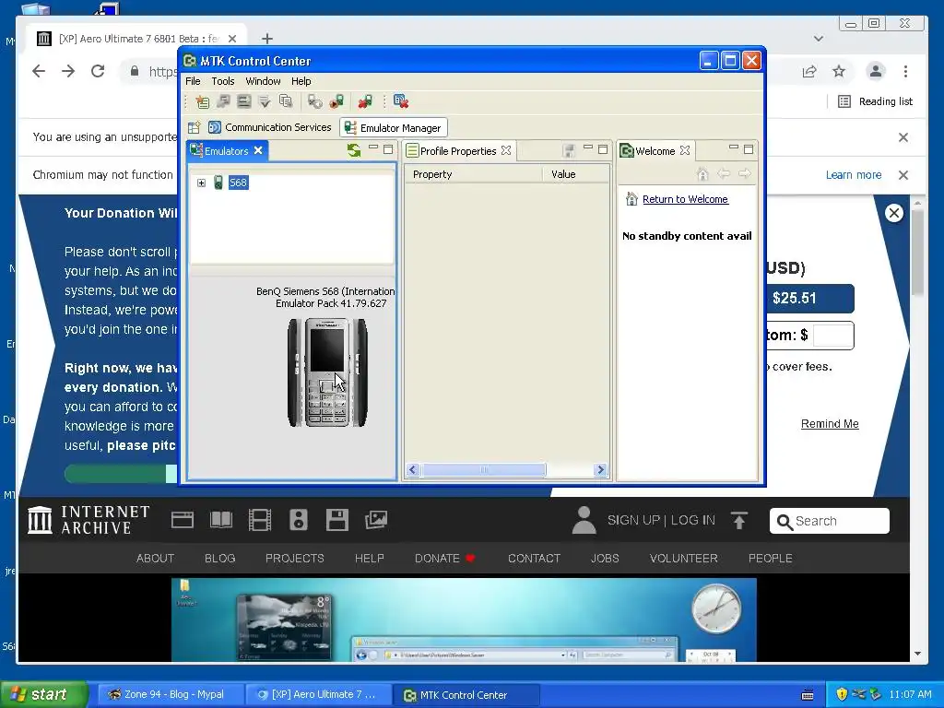Click the copy documents toolbar icon
Screen dimensions: 944x708
286,101
